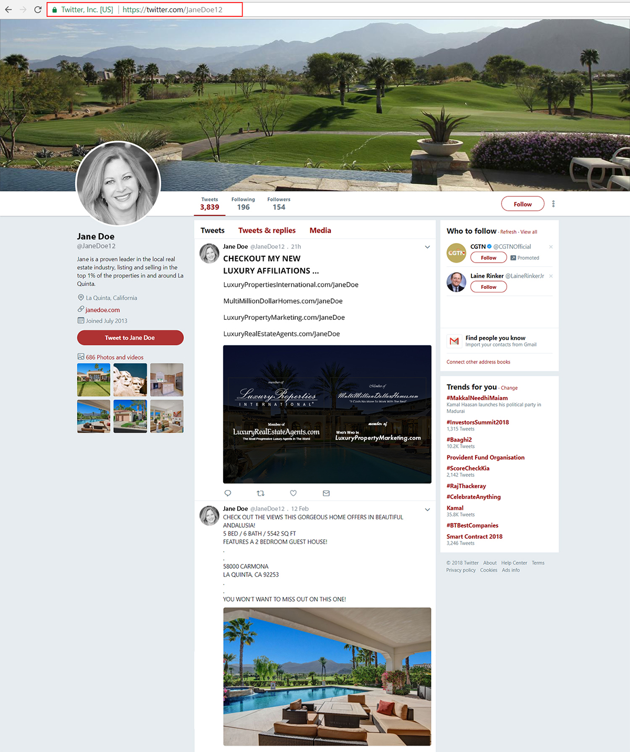The width and height of the screenshot is (630, 752).
Task: Open the Mount Rushmore photo thumbnail
Action: [x=130, y=380]
